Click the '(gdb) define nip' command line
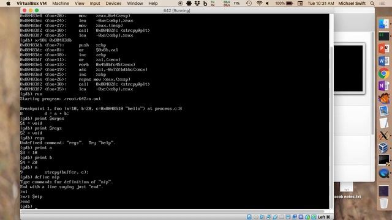This screenshot has width=392, height=220. 40,177
